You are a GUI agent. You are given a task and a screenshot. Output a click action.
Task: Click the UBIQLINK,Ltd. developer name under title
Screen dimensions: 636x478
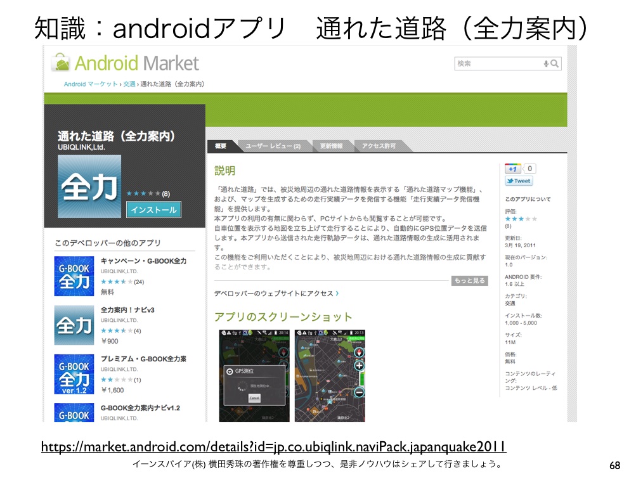81,147
